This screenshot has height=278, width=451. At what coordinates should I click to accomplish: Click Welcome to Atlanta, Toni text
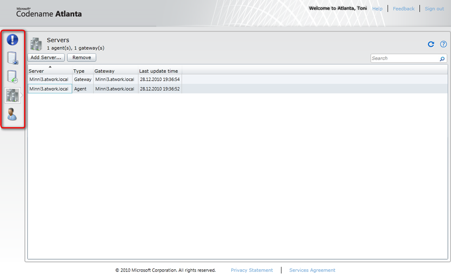pyautogui.click(x=338, y=8)
